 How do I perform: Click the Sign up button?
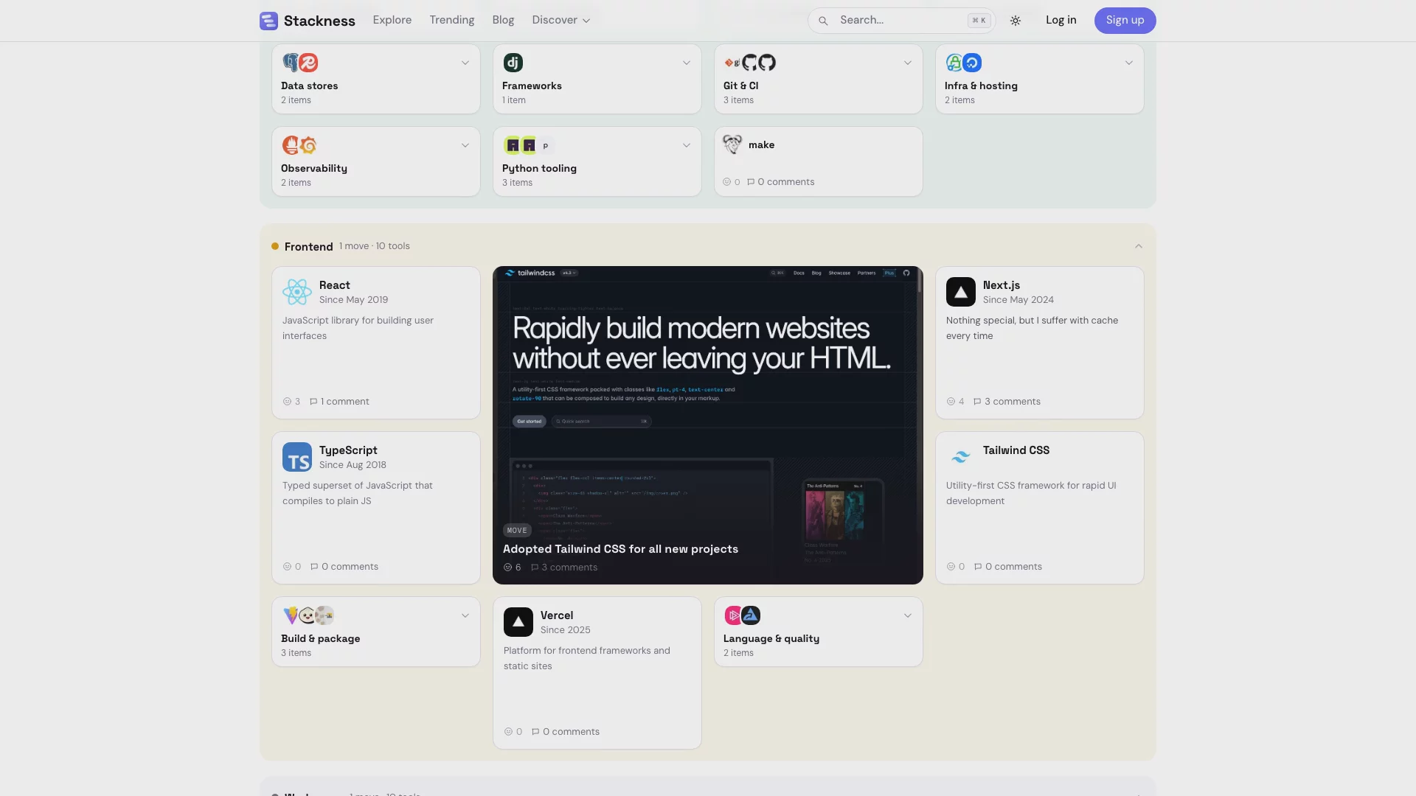1125,21
